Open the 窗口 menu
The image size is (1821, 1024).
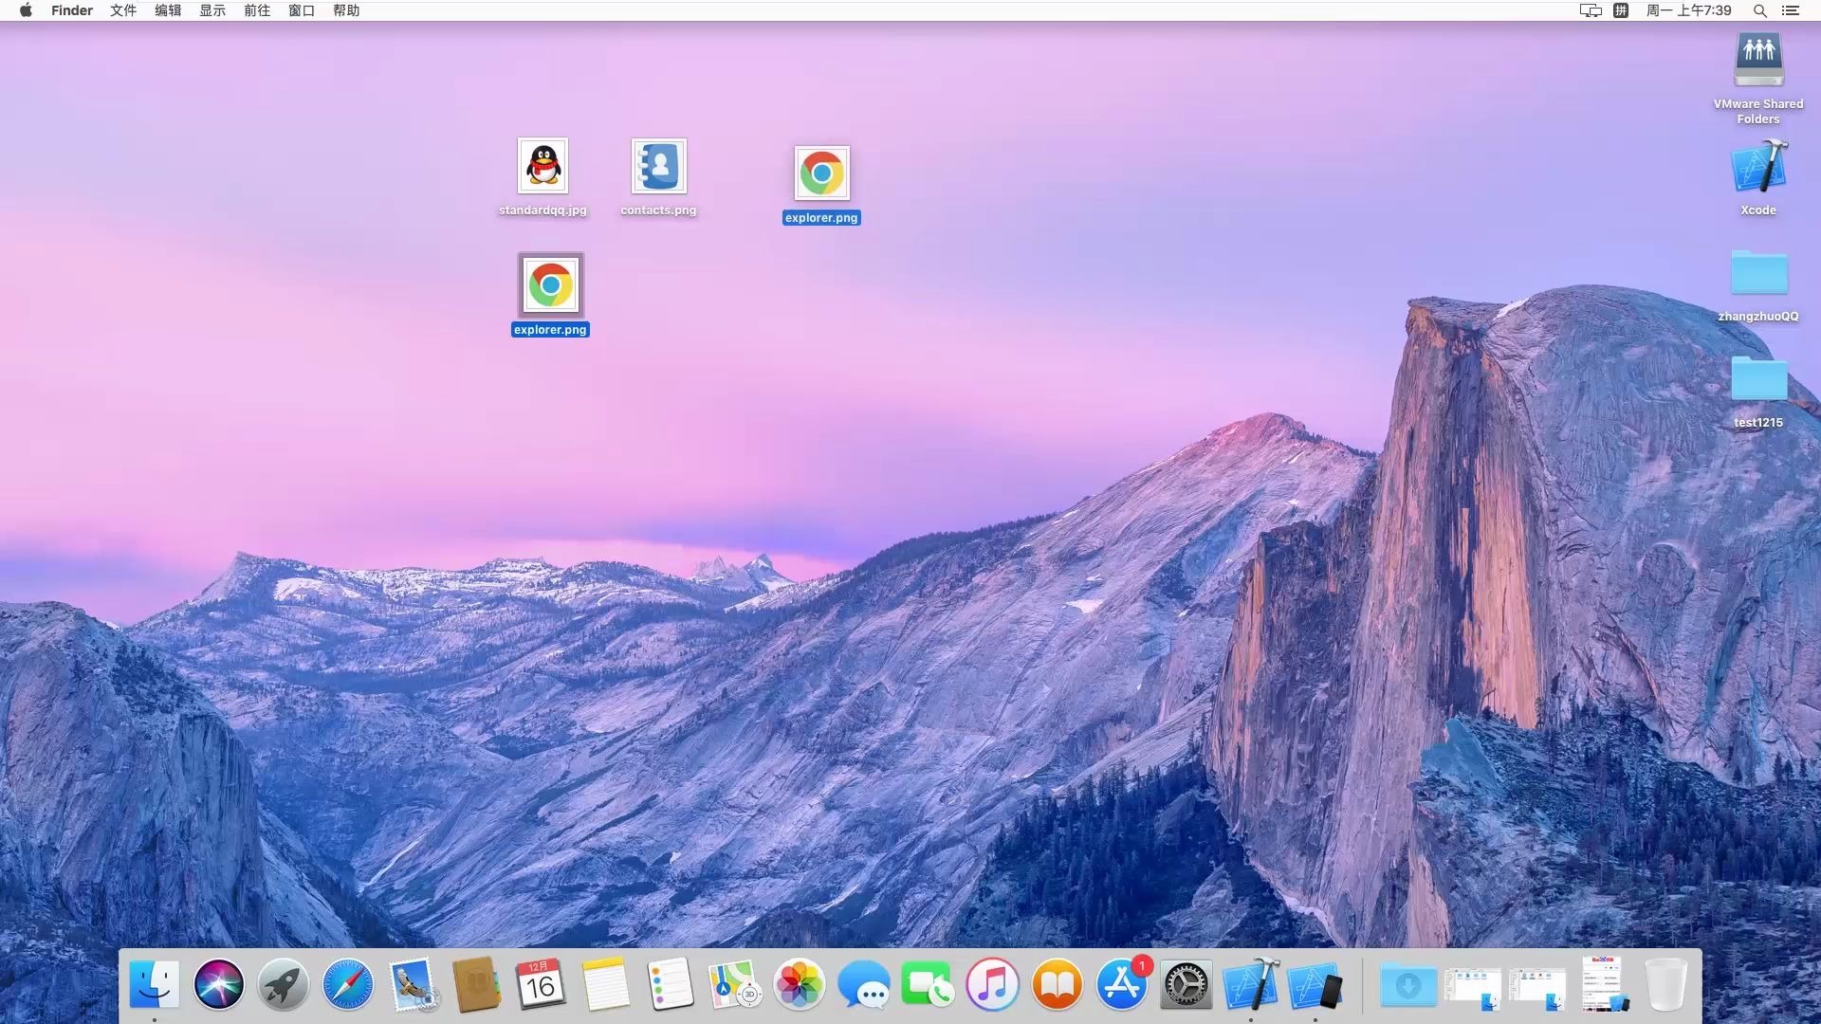(302, 10)
